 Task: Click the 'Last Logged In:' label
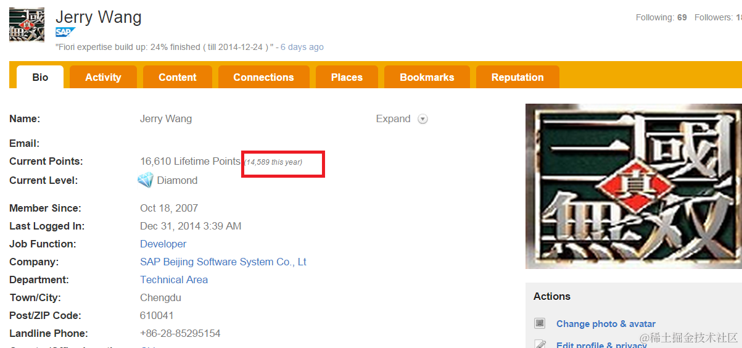pyautogui.click(x=47, y=226)
